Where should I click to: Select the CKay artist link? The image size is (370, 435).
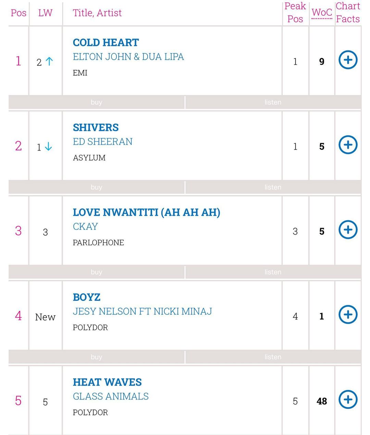coord(85,227)
